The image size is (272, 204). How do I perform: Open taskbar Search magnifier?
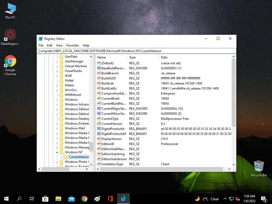(19, 199)
